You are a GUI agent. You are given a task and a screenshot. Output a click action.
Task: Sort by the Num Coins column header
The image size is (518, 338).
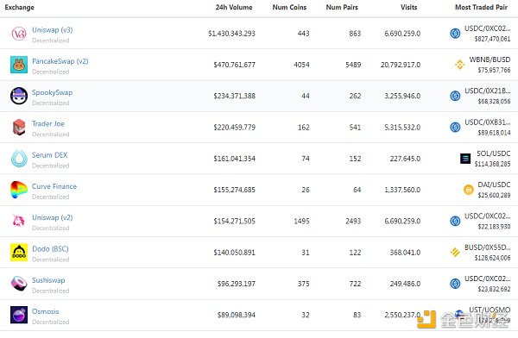tap(289, 7)
